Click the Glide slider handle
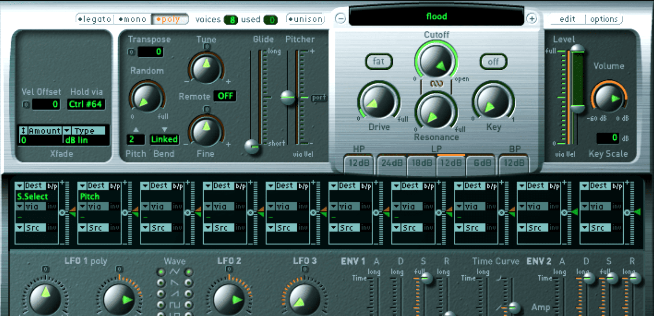 pos(252,147)
